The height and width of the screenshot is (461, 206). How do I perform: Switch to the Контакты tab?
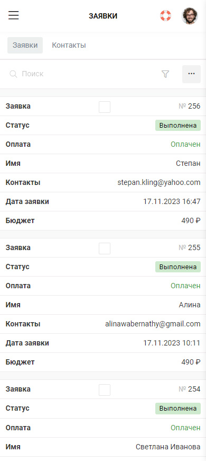[69, 45]
